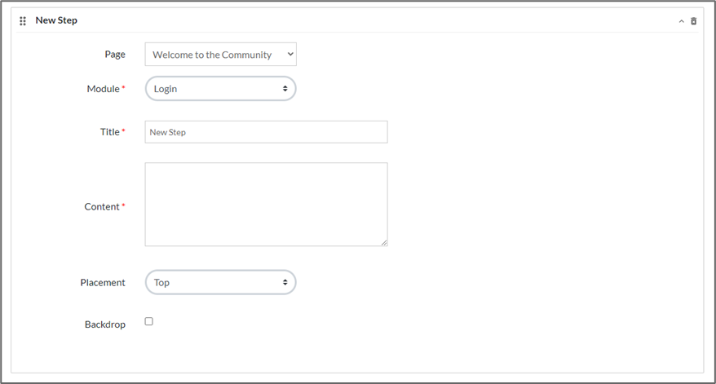The height and width of the screenshot is (384, 716).
Task: Click the up-down arrows in the Module select
Action: 285,88
